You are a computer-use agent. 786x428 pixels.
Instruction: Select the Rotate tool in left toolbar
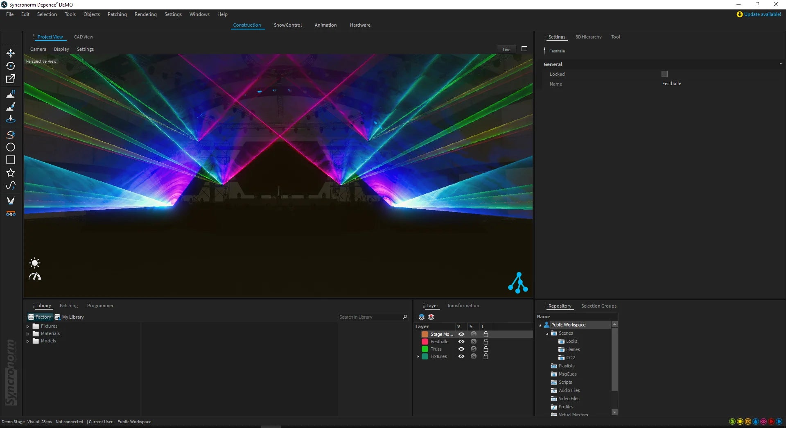pos(11,66)
